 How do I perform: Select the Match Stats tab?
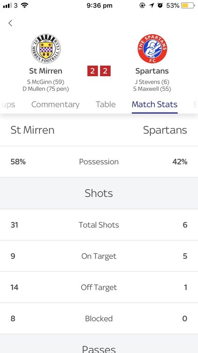[155, 104]
